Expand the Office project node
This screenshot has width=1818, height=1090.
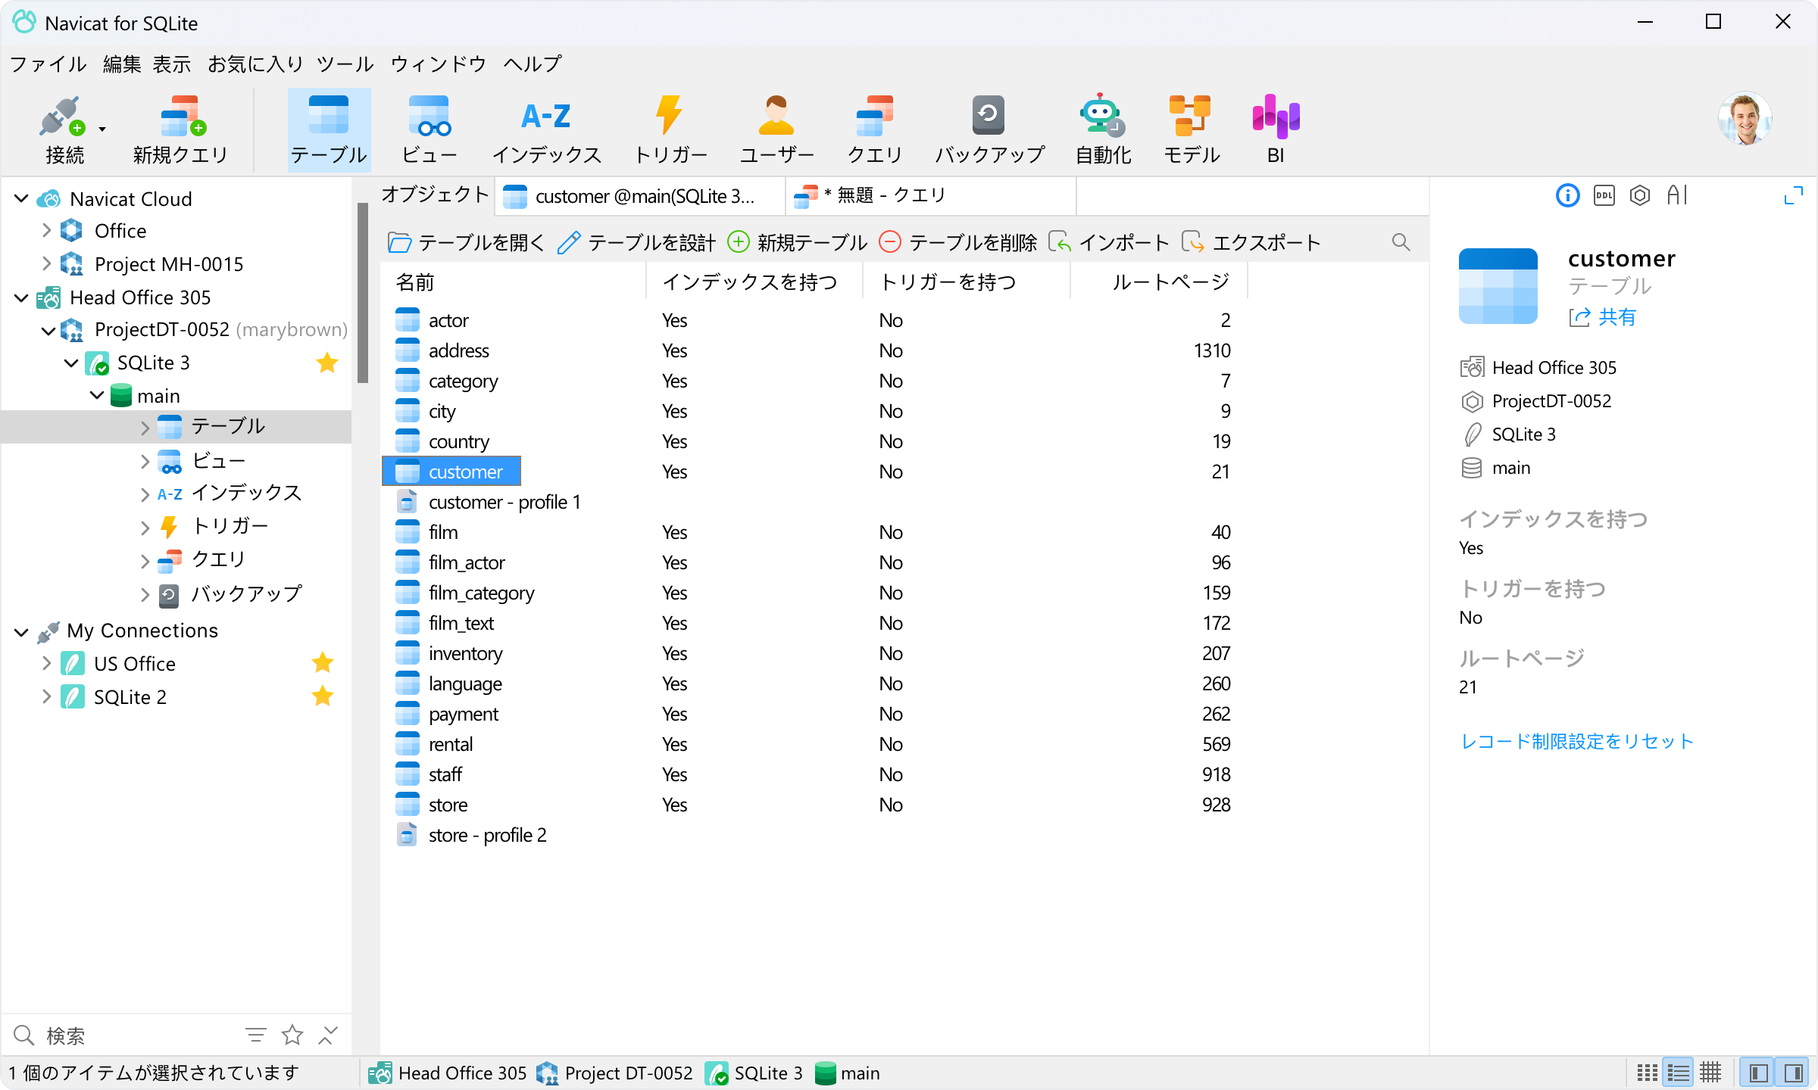pos(46,230)
